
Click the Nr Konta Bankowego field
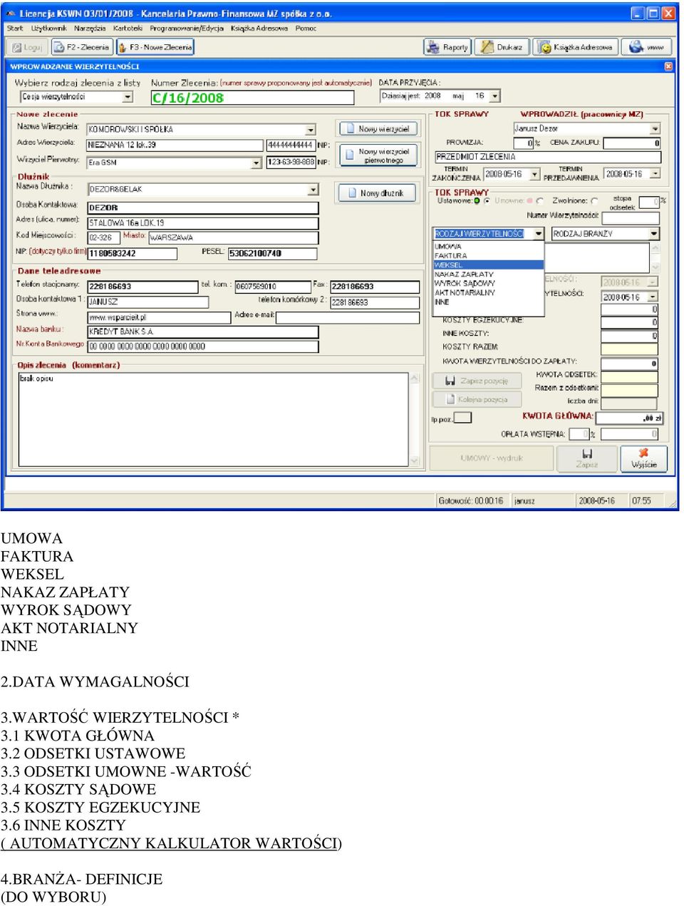click(202, 347)
